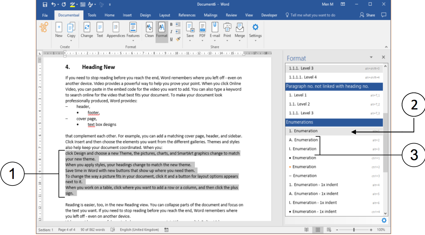Apply the 'I. Enumeration' alt+3 style
The image size is (425, 235).
click(334, 149)
